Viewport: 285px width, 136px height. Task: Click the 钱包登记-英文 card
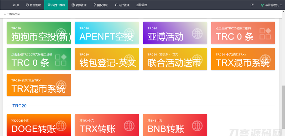point(107,59)
